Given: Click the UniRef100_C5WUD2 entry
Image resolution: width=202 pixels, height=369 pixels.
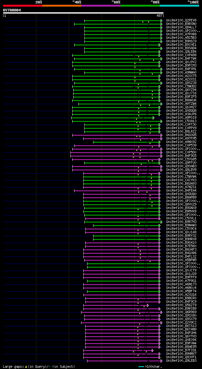Looking at the screenshot, I should click(x=181, y=86).
